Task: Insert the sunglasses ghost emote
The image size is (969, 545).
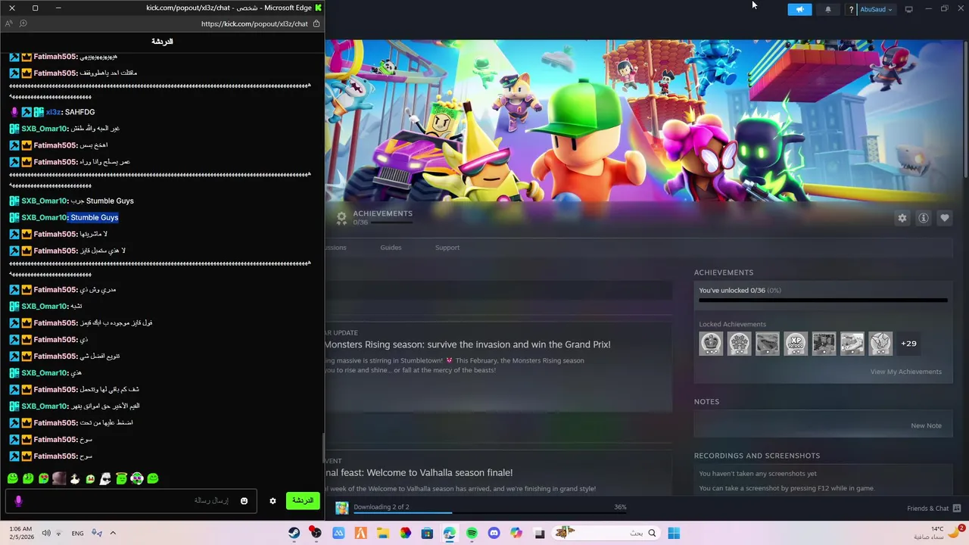Action: (x=105, y=478)
